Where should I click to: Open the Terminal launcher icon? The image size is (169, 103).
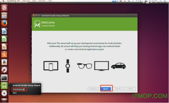4,78
